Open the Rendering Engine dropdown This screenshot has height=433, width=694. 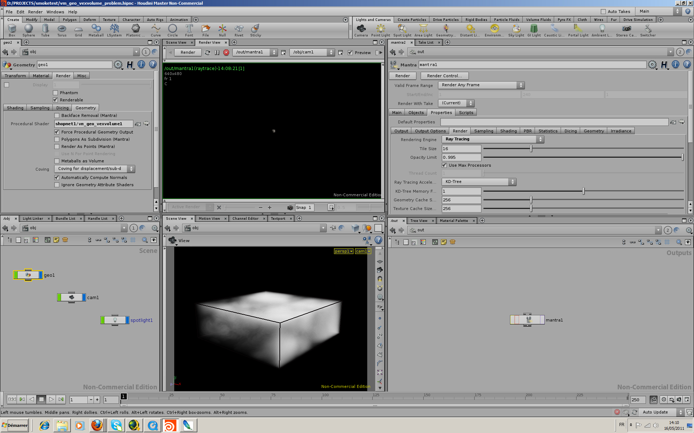point(493,139)
